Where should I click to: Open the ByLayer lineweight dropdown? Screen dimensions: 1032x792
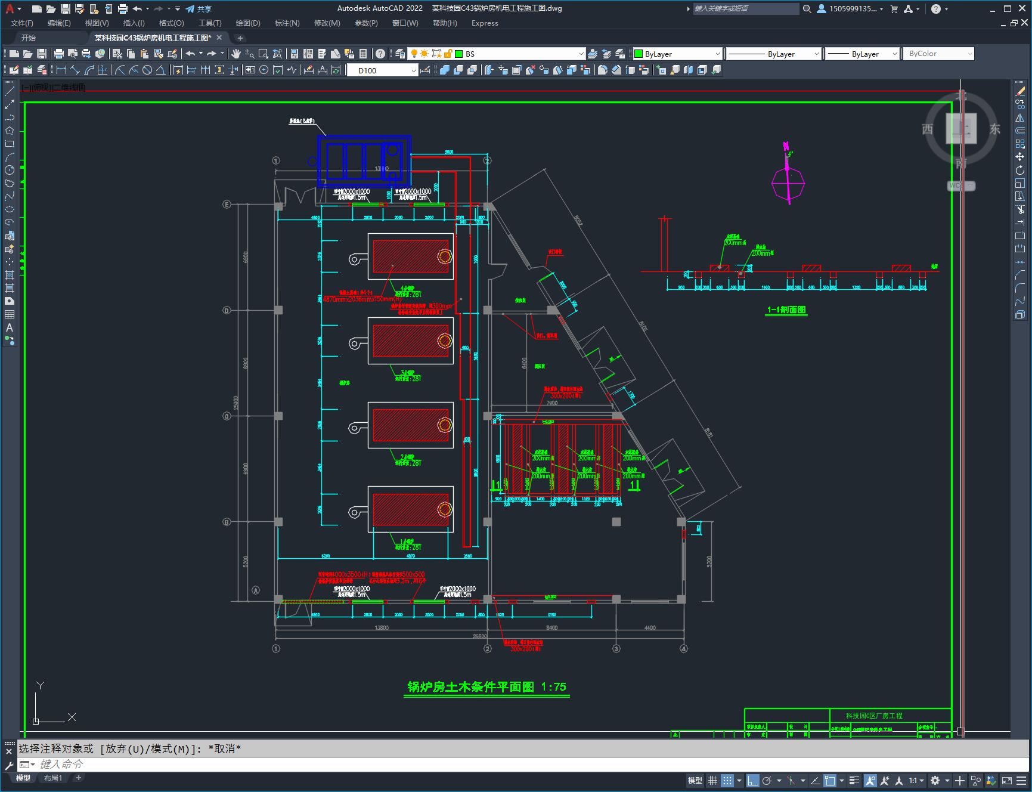point(894,54)
